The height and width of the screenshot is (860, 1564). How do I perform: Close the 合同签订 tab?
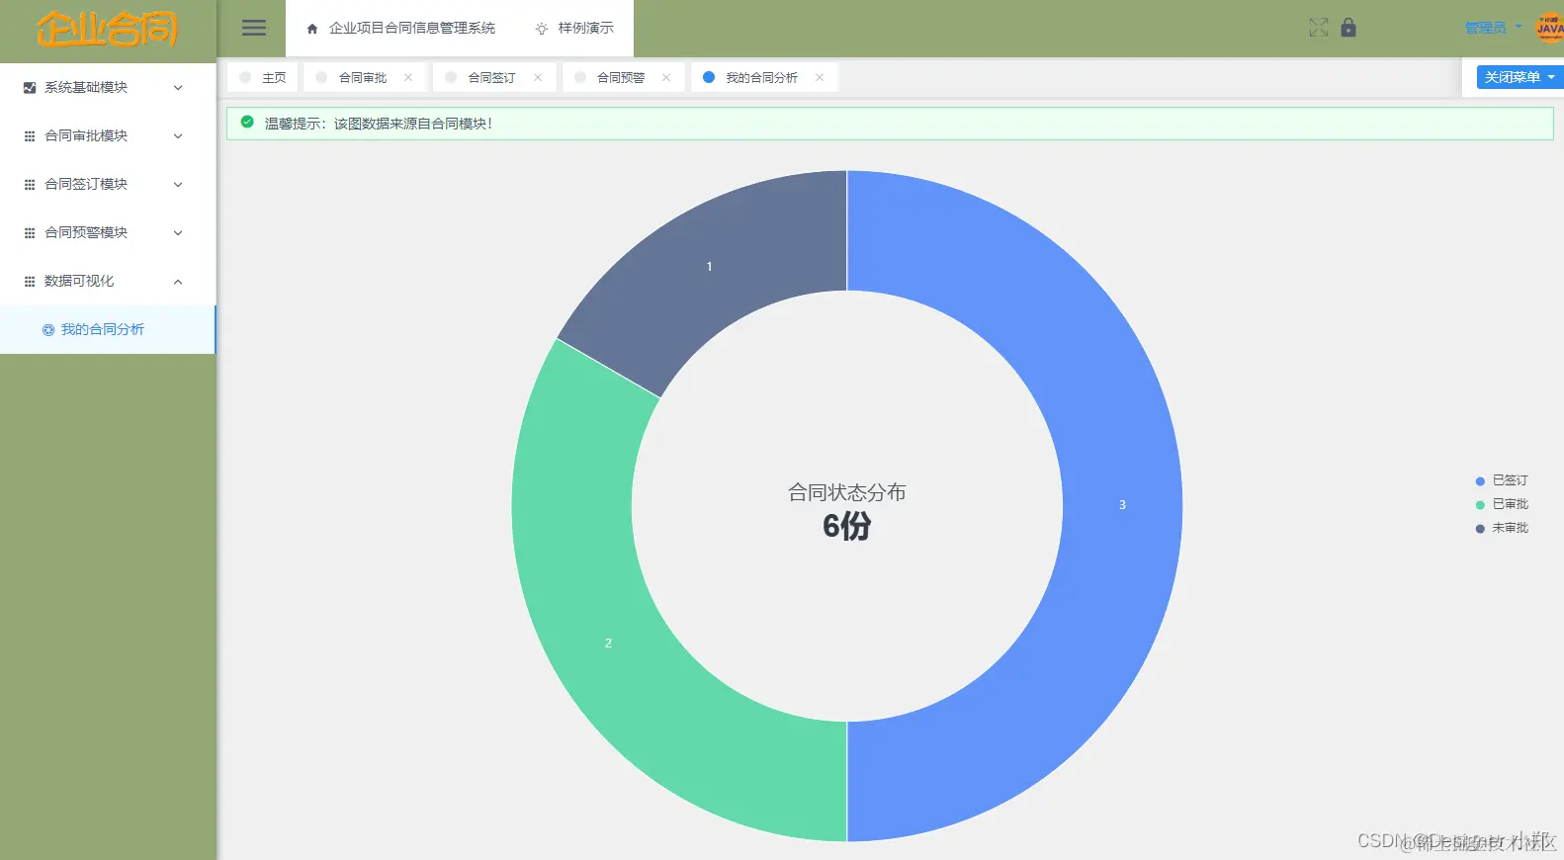538,77
